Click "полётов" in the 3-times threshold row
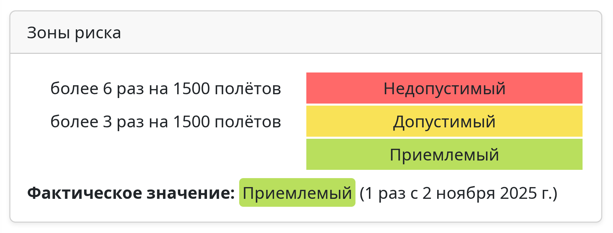Image resolution: width=613 pixels, height=233 pixels. 248,122
